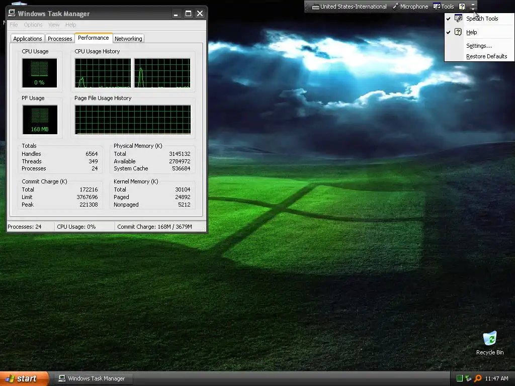The image size is (515, 386).
Task: Click Kernel Memory Nonpaged value 5212
Action: coord(184,205)
